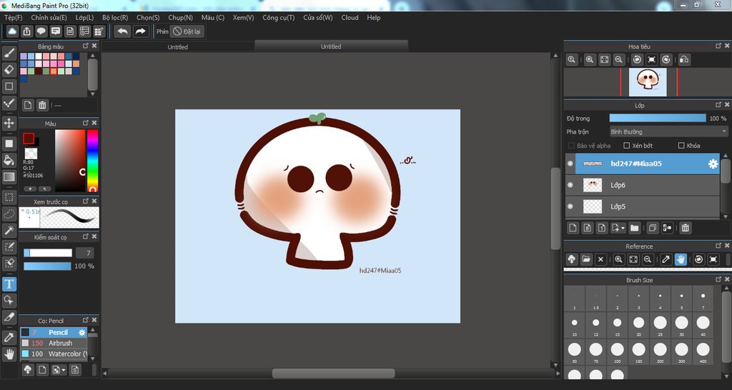Select the rectangular Select tool
The height and width of the screenshot is (390, 732).
(9, 197)
